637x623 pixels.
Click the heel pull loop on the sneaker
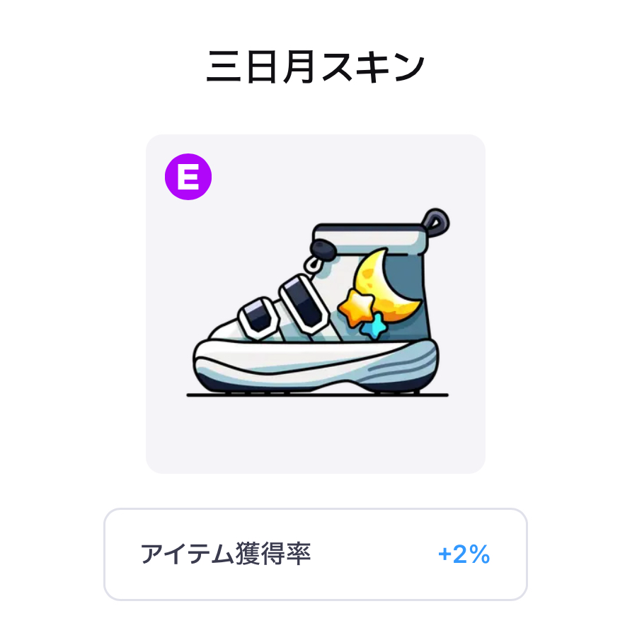click(436, 221)
